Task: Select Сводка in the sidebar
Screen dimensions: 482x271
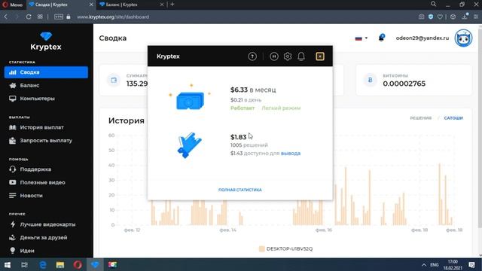Action: [x=46, y=72]
